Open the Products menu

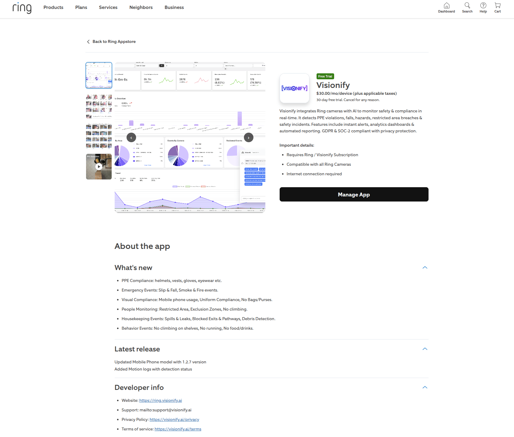[x=53, y=7]
